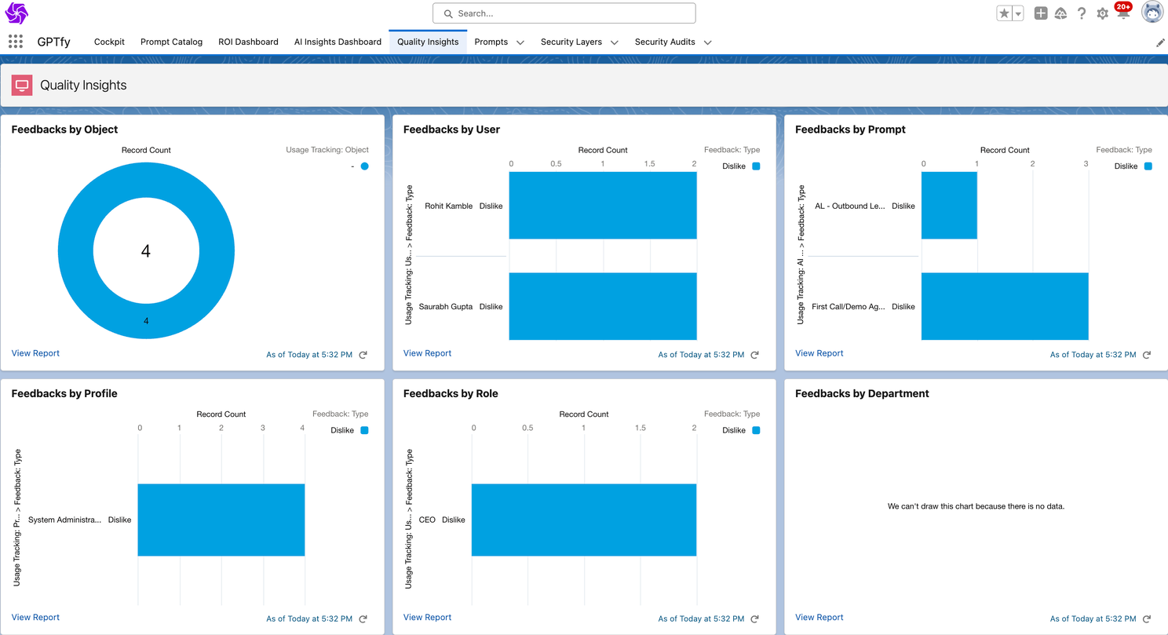Open Global Actions with the plus icon

[1041, 13]
